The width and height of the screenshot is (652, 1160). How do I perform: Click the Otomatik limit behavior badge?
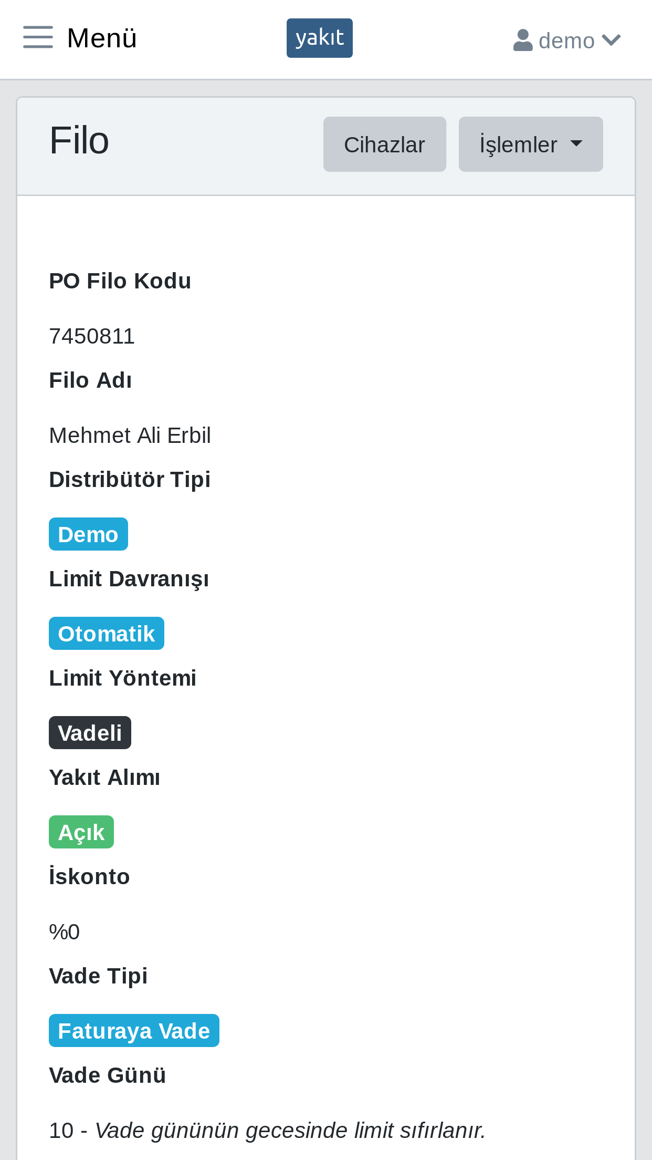point(107,634)
